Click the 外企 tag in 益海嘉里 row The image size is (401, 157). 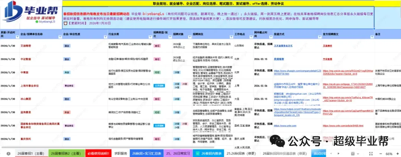[67, 112]
